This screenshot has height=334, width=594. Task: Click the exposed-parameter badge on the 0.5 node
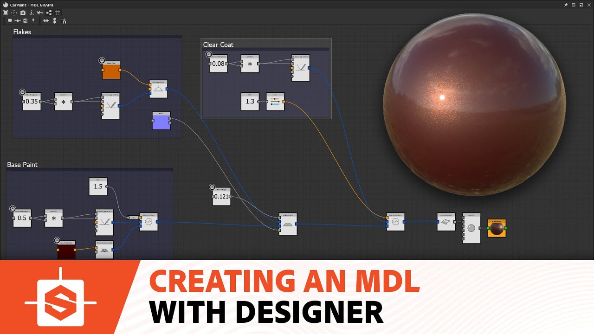pyautogui.click(x=13, y=209)
